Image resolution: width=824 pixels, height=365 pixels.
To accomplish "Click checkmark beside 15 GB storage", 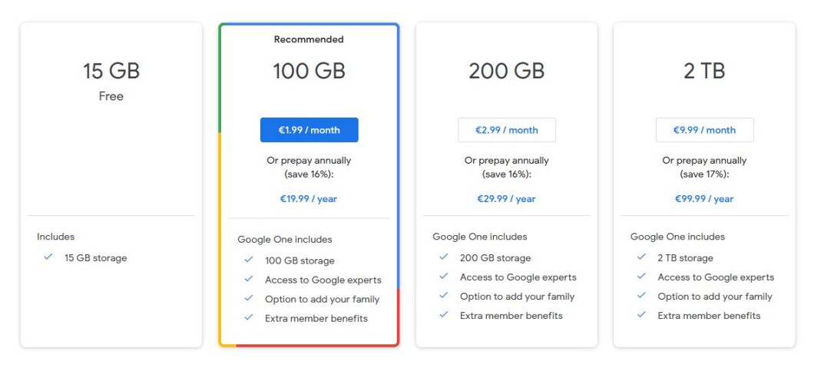I will [48, 257].
